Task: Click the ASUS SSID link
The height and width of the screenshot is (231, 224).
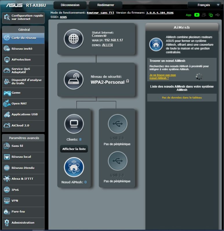Action: click(63, 17)
